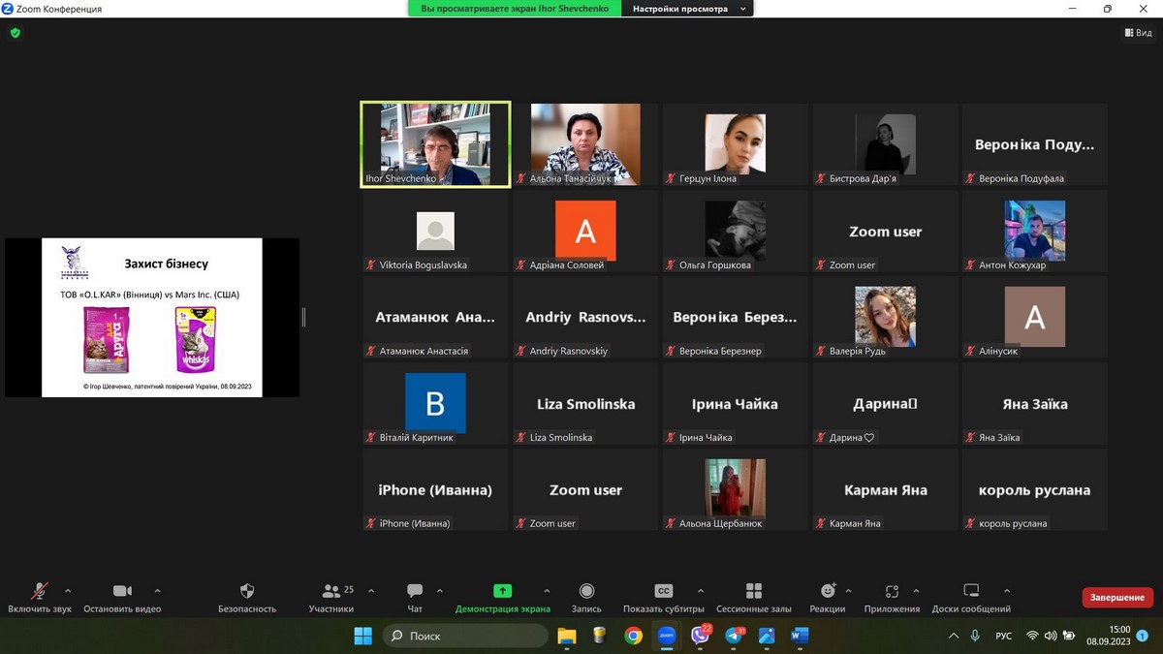Click the red Завершение button

[x=1117, y=598]
